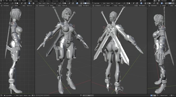Open Pose menu in the front-view viewport header
This screenshot has height=97, width=176.
pyautogui.click(x=48, y=3)
